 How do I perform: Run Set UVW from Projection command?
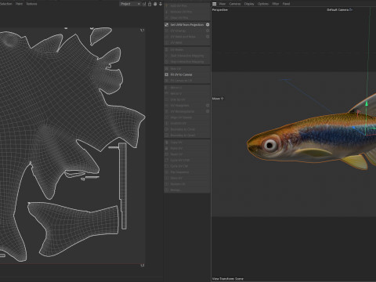pos(187,24)
